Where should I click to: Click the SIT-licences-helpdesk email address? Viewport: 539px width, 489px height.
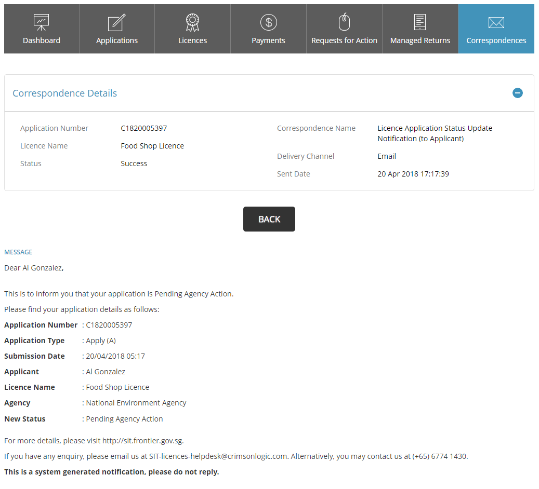click(217, 456)
